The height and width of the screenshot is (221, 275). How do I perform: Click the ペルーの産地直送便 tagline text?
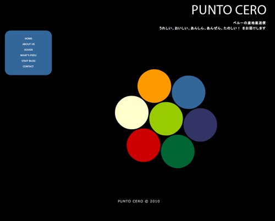249,23
